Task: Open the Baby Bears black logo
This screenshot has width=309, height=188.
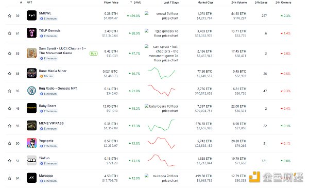Action: (x=31, y=108)
